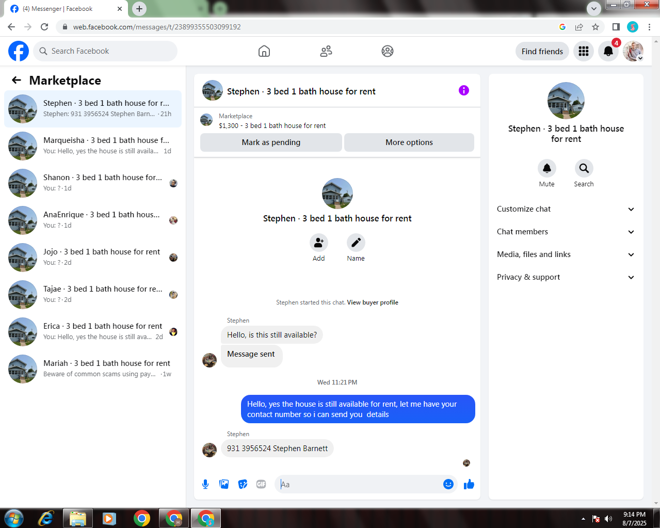Click Find friends button
This screenshot has width=660, height=528.
click(542, 51)
